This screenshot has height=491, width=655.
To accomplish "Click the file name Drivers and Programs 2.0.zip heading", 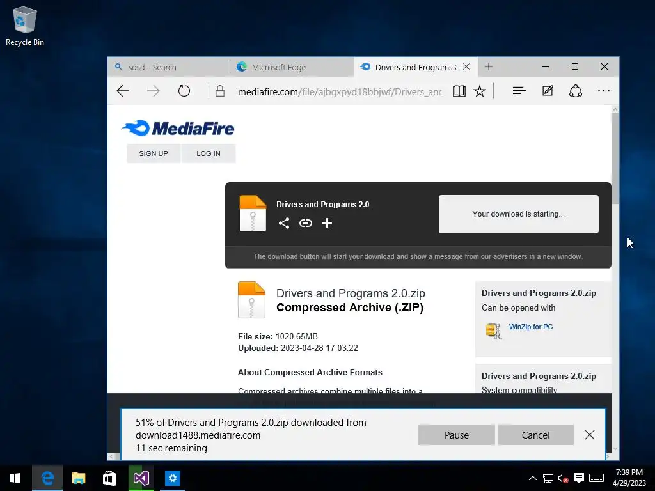I will [351, 293].
